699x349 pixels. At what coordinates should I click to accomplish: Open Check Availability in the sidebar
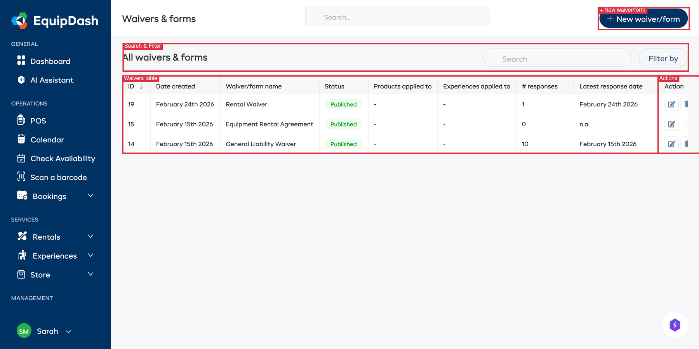click(x=63, y=158)
